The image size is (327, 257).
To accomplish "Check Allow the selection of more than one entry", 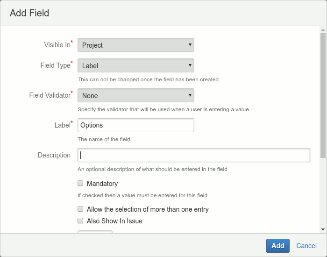I will 81,209.
